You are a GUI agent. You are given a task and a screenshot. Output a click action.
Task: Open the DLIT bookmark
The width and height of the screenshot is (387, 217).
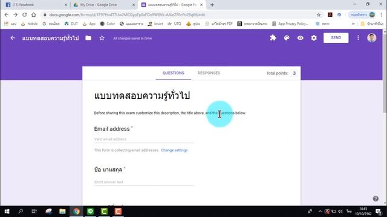71,24
